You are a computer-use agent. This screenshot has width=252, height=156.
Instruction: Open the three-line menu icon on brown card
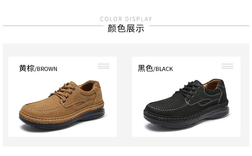tap(104, 66)
